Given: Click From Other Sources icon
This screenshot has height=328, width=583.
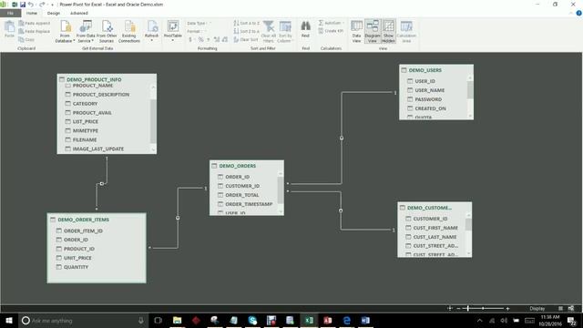Looking at the screenshot, I should coord(107,32).
